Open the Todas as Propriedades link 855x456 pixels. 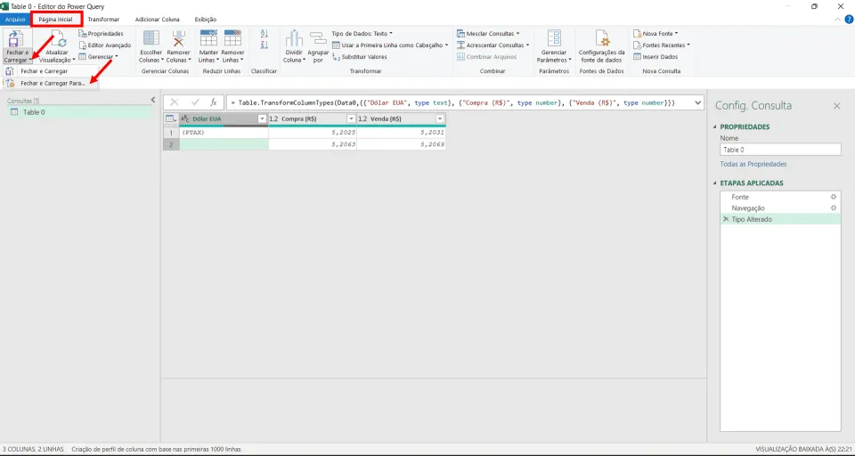point(753,164)
